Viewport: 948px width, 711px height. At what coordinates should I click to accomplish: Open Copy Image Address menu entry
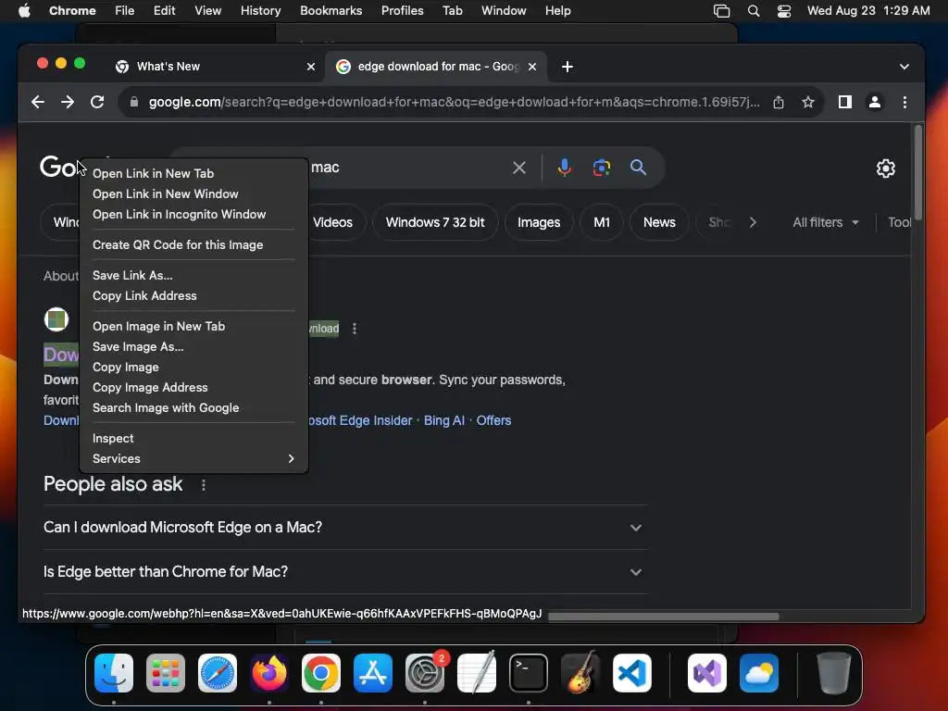(193, 388)
